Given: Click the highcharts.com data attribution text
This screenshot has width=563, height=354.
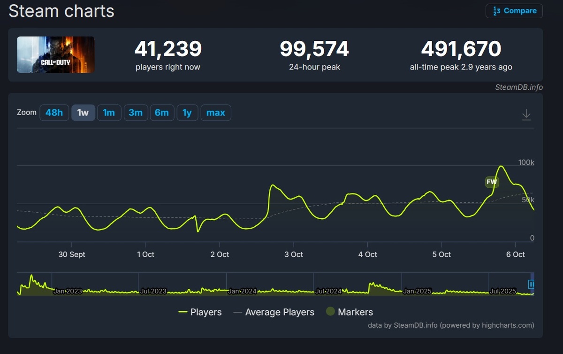Looking at the screenshot, I should coord(451,325).
